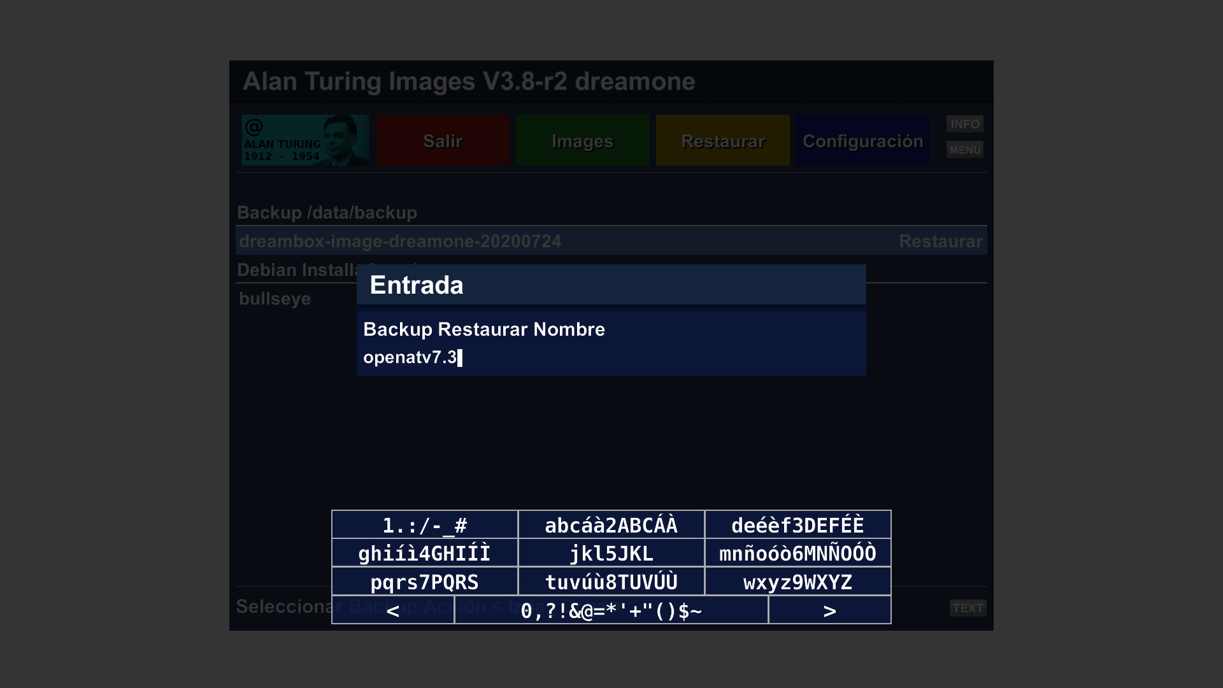This screenshot has width=1223, height=688.
Task: Click the Alan Turing portrait logo
Action: (305, 140)
